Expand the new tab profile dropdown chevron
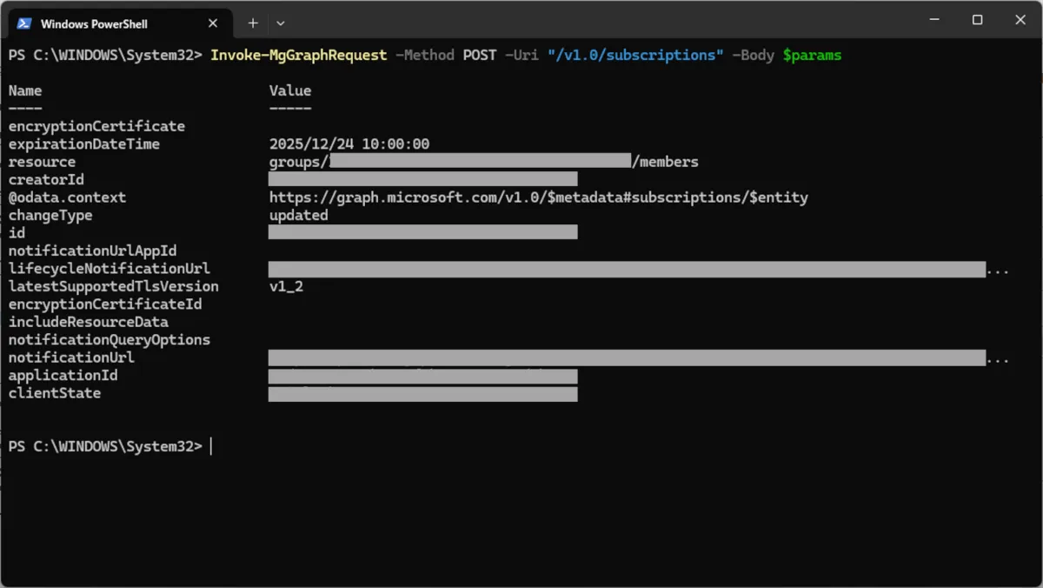Screen dimensions: 1043x588 click(x=280, y=23)
